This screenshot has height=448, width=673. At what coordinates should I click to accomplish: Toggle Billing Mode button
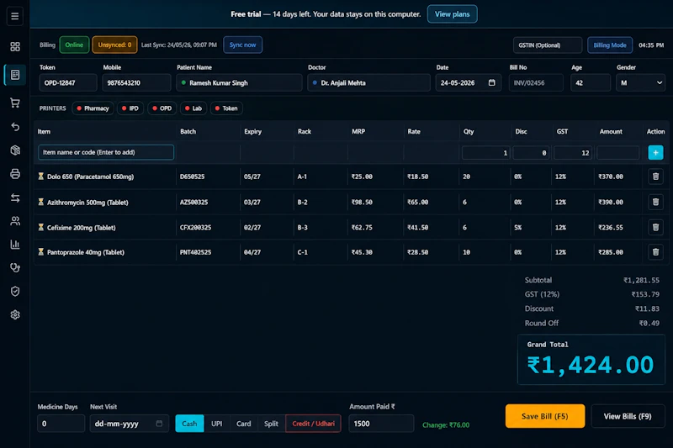(609, 45)
